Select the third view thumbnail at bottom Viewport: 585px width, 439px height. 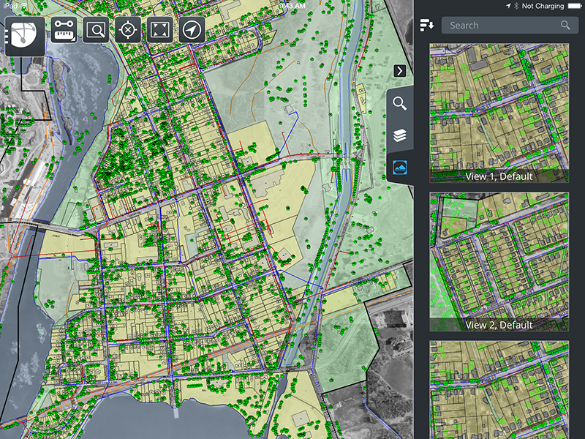tap(499, 388)
